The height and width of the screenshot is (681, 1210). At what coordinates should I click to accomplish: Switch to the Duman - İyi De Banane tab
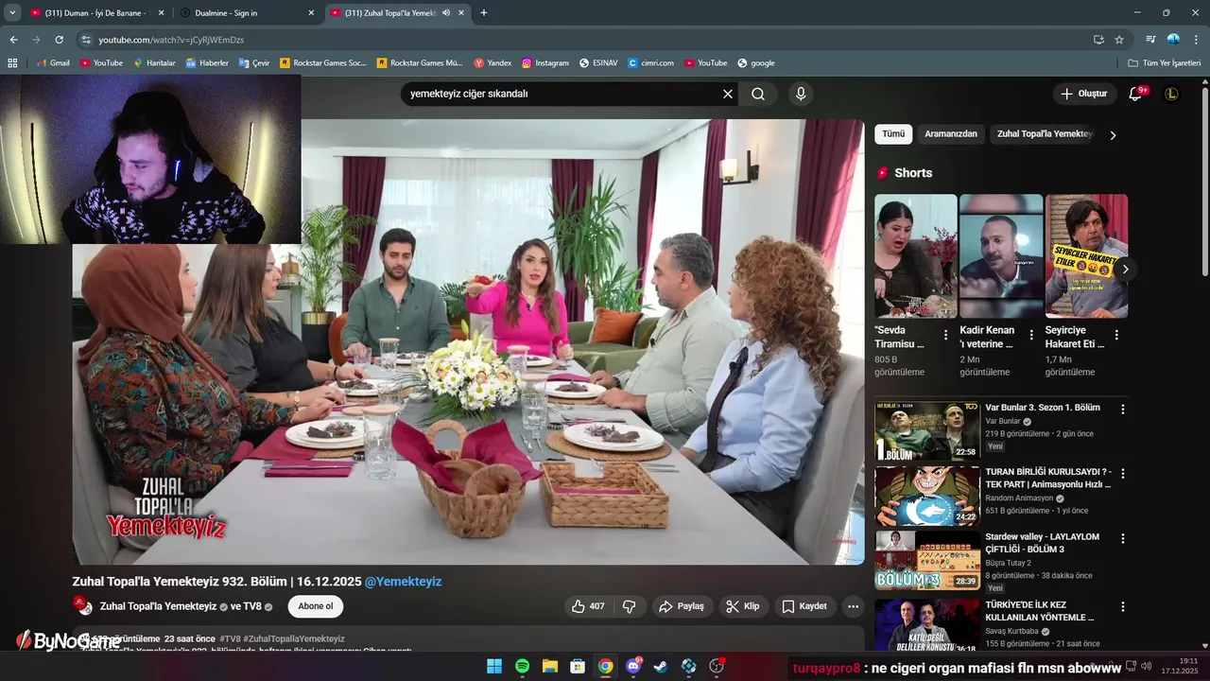(96, 13)
